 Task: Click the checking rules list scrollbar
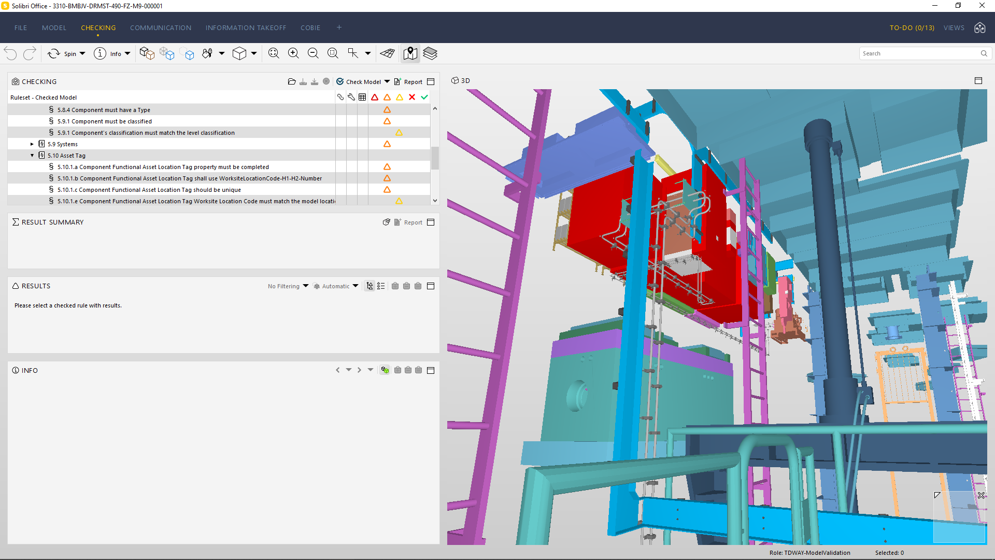(435, 158)
